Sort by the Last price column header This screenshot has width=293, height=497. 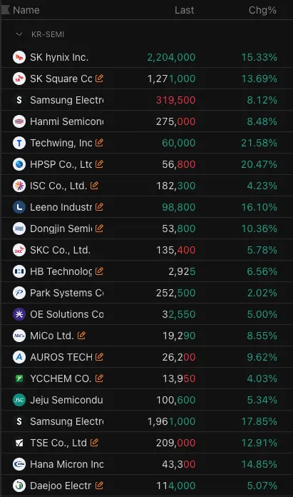point(184,10)
